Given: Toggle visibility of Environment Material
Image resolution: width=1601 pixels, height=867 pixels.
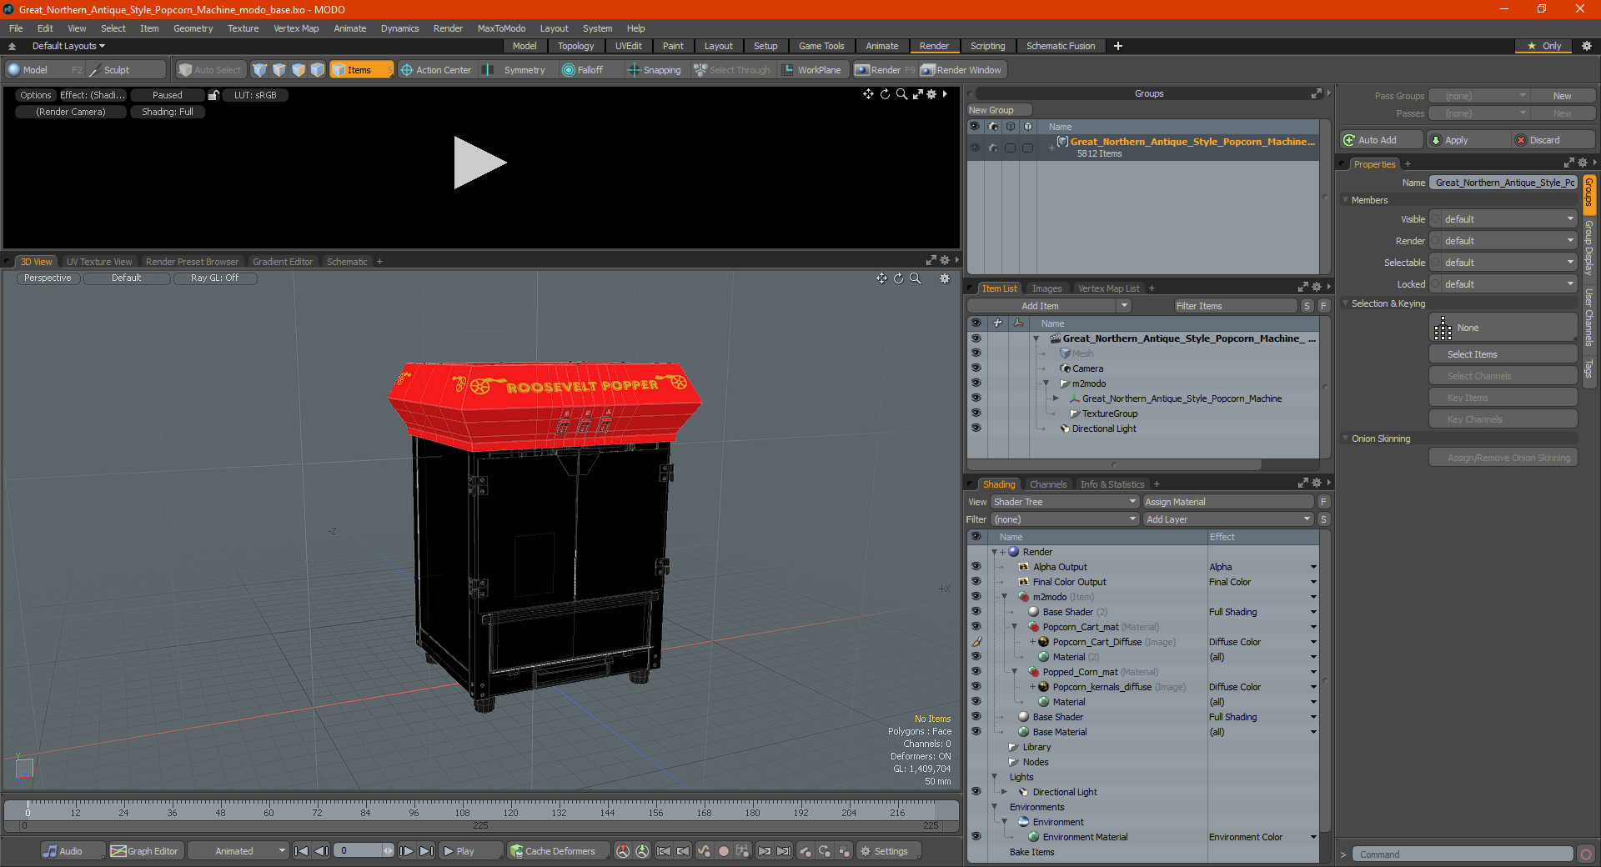Looking at the screenshot, I should coord(976,837).
